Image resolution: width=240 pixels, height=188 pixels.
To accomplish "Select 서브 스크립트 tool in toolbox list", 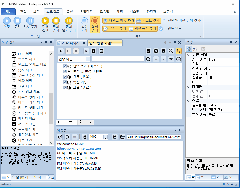I will (x=28, y=124).
